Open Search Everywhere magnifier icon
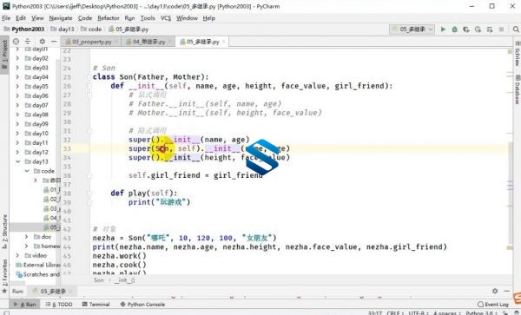521x315 pixels. (516, 30)
